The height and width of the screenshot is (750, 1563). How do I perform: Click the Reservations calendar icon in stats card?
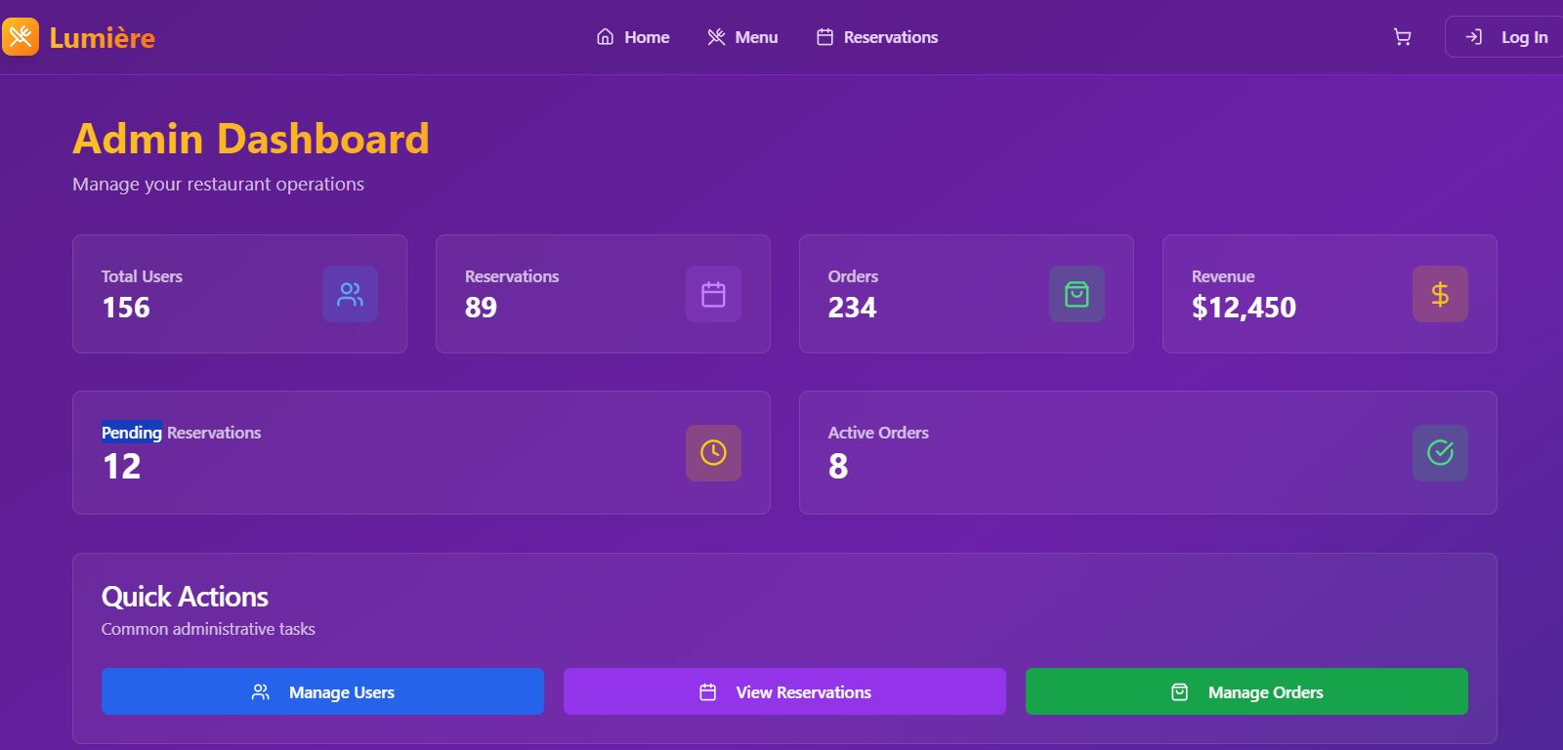click(x=713, y=294)
